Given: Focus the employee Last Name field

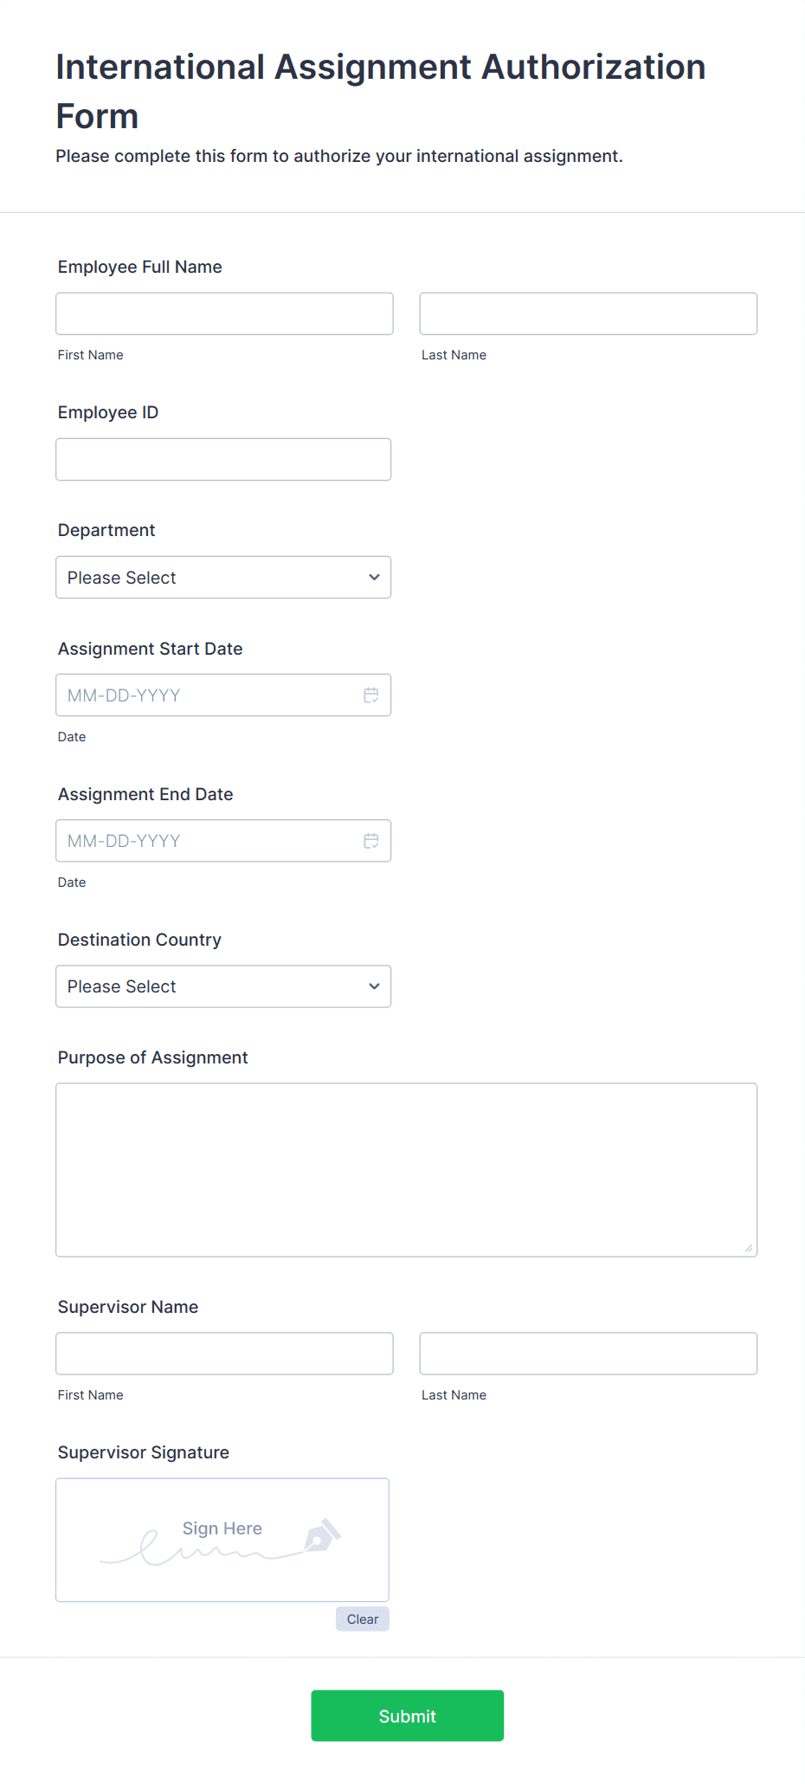Looking at the screenshot, I should click(589, 313).
